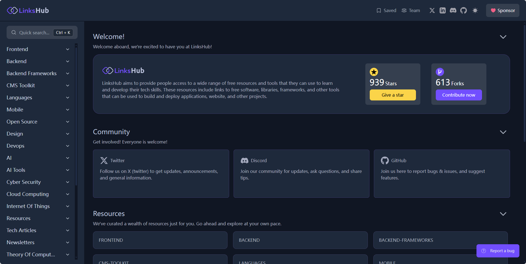Click the LinkedIn icon in header
Screen dimensions: 526x264
point(442,10)
